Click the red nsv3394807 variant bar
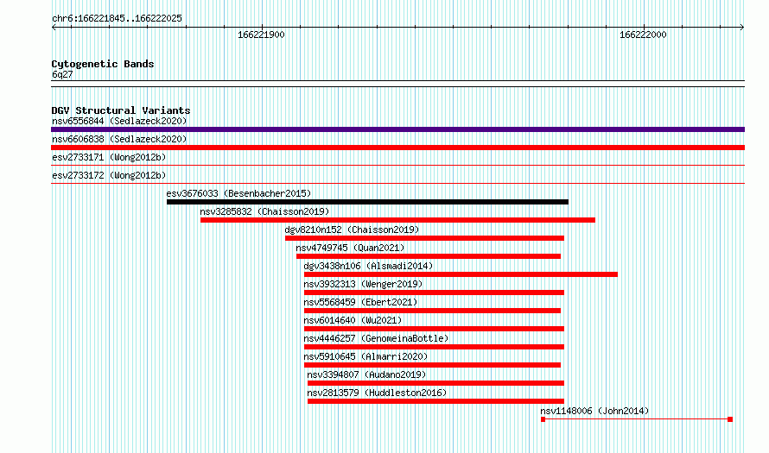The width and height of the screenshot is (769, 453). coord(436,383)
